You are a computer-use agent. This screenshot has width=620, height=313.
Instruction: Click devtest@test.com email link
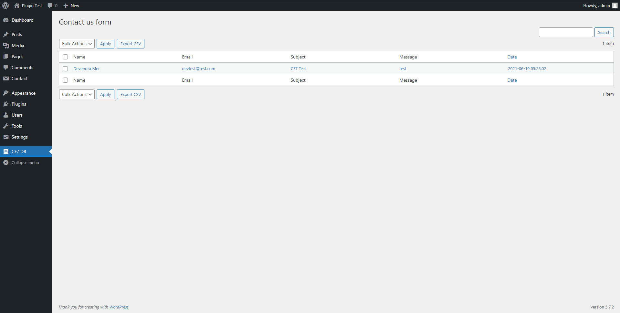point(198,68)
